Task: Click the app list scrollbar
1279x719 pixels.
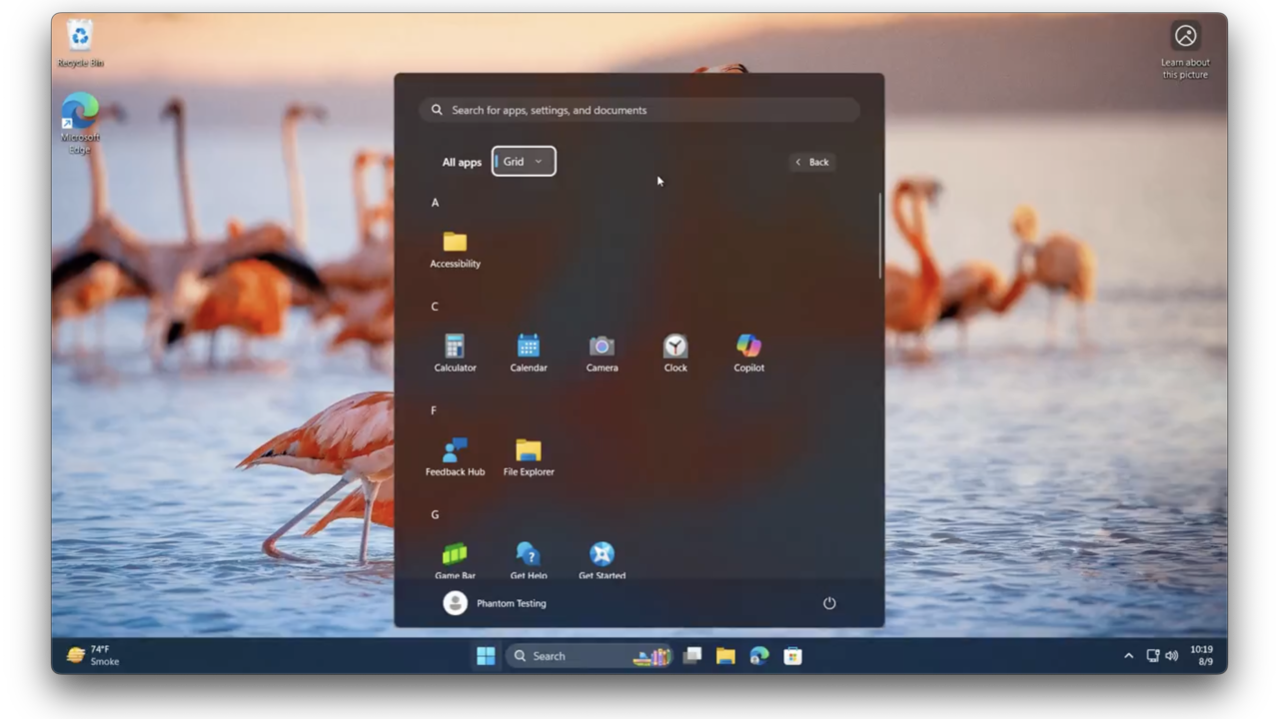Action: pos(879,236)
